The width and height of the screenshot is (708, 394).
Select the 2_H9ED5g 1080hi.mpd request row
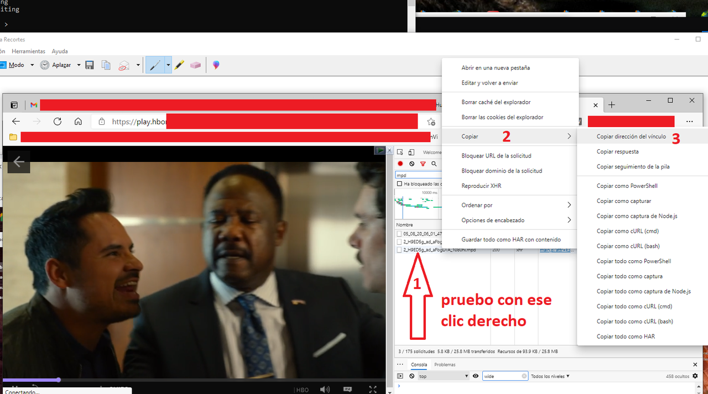pyautogui.click(x=440, y=250)
